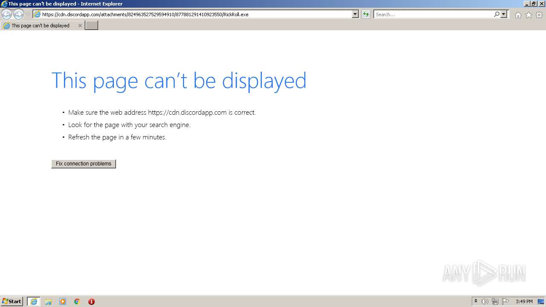The width and height of the screenshot is (546, 307).
Task: Minimize the Internet Explorer window
Action: (x=527, y=4)
